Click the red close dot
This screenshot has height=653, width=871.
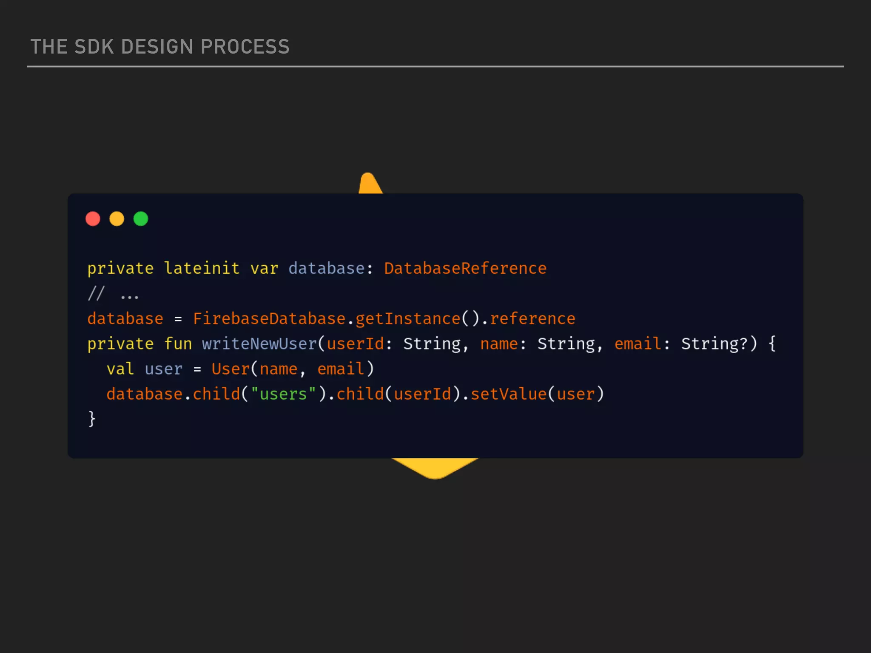click(x=93, y=219)
